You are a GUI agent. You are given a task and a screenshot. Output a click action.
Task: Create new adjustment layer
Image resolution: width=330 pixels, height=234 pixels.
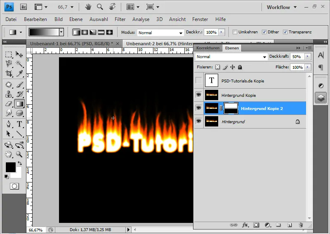267,225
